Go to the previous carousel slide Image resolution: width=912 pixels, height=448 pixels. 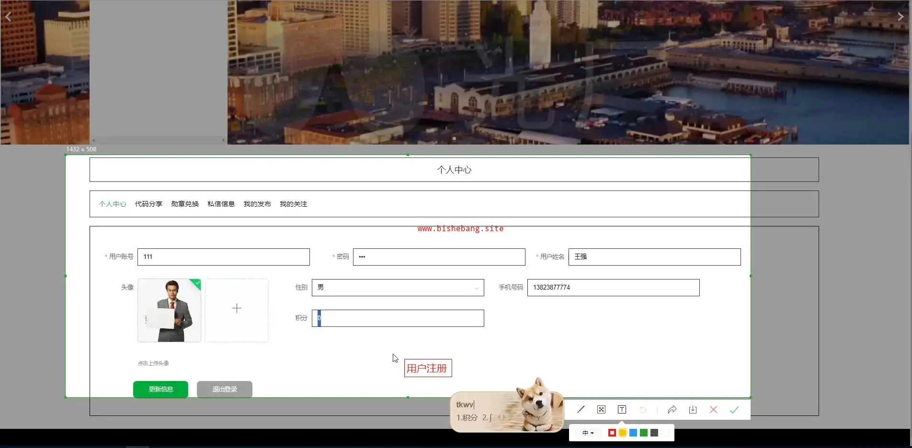[8, 17]
